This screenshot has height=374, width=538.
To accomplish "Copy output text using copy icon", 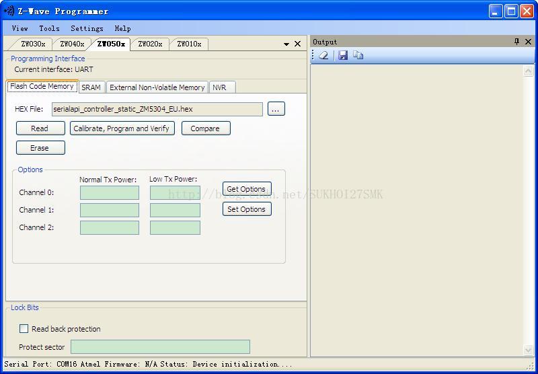I will [358, 55].
